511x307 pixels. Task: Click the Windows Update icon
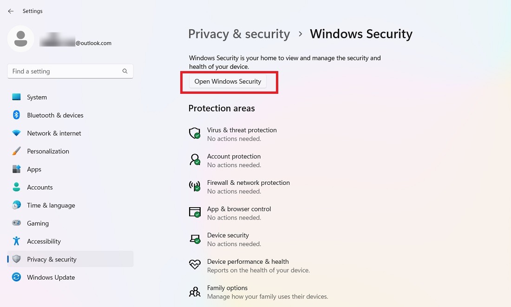tap(15, 277)
